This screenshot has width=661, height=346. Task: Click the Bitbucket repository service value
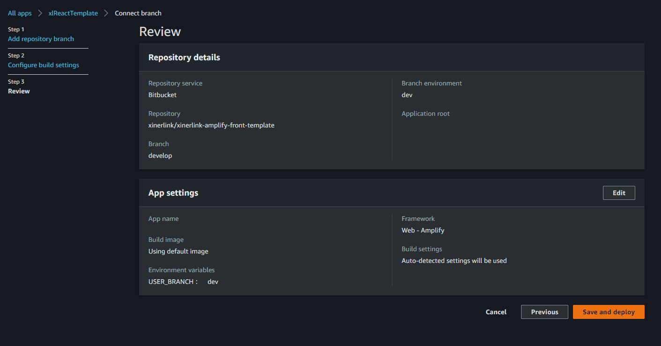pos(162,95)
